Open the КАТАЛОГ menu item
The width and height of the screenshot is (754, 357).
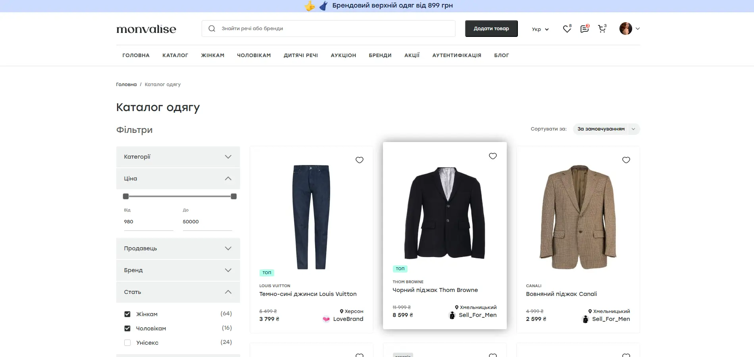point(175,56)
